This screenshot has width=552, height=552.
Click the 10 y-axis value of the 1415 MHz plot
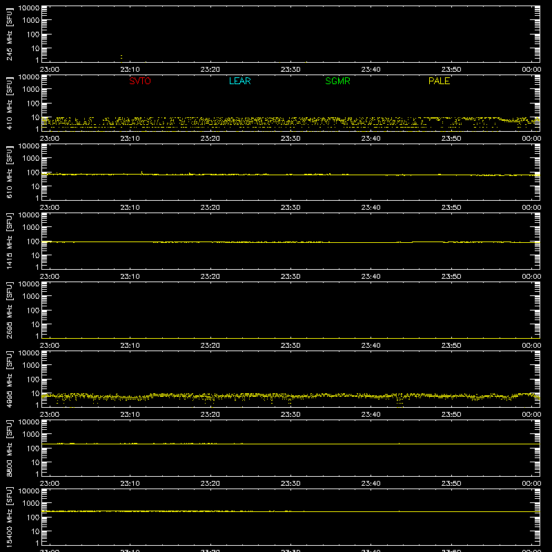(x=35, y=255)
